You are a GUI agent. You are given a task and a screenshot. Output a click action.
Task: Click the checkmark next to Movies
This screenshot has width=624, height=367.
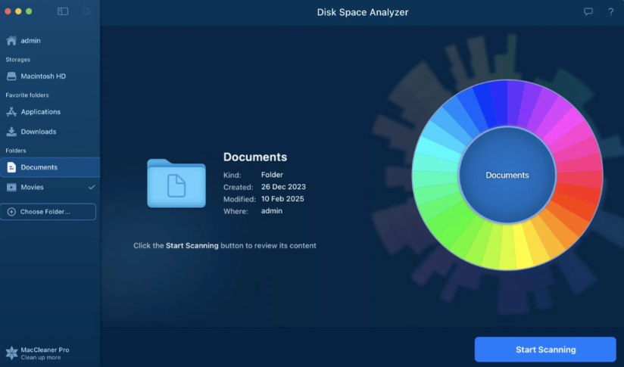[x=92, y=187]
